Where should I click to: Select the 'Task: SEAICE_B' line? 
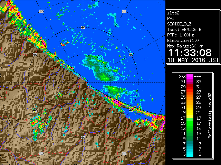click(184, 30)
